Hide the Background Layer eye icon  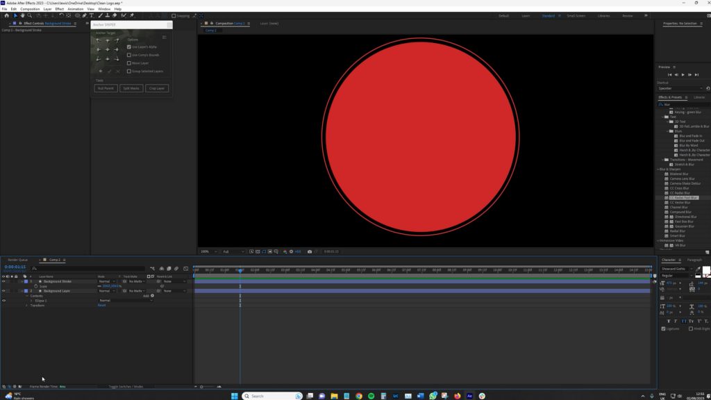3,291
